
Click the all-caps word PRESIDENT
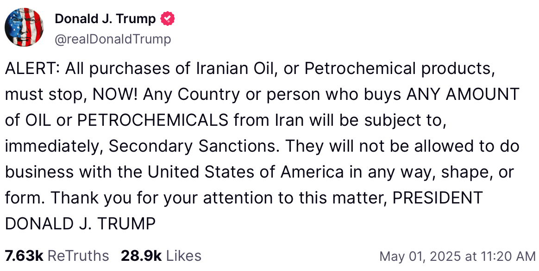(438, 198)
